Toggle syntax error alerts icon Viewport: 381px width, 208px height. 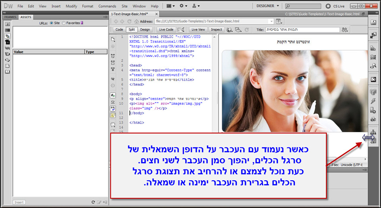coord(113,115)
